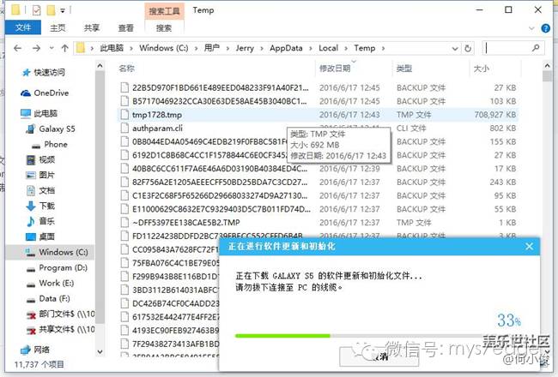Viewport: 558px width, 377px height.
Task: Open the 共享 ribbon tab
Action: 92,27
